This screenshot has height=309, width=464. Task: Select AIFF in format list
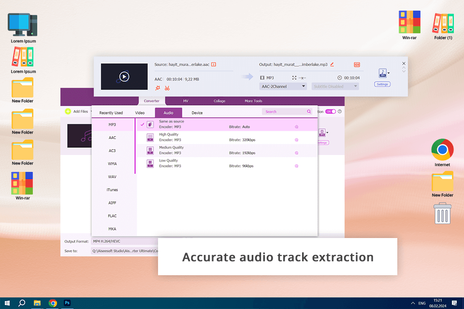click(112, 203)
